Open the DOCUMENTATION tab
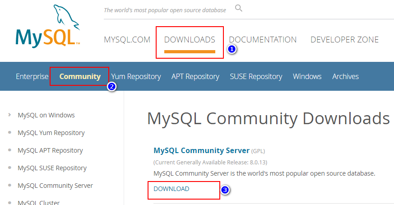Viewport: 394px width, 205px height. [x=263, y=39]
